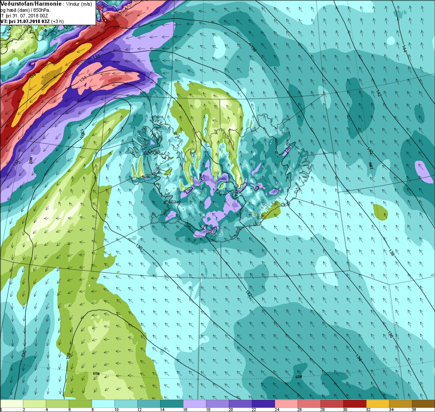Click the '(+3 h)' forecast offset text
The width and height of the screenshot is (435, 412).
[57, 21]
